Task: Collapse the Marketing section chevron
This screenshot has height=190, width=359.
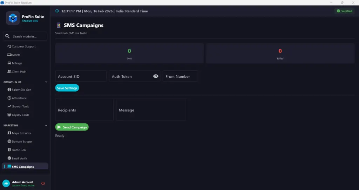Action: [x=46, y=126]
